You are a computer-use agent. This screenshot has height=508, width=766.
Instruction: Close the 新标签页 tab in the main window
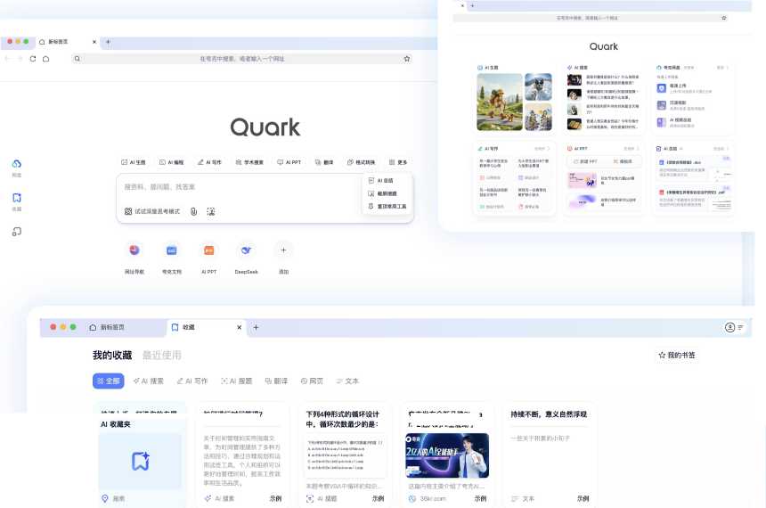point(94,42)
